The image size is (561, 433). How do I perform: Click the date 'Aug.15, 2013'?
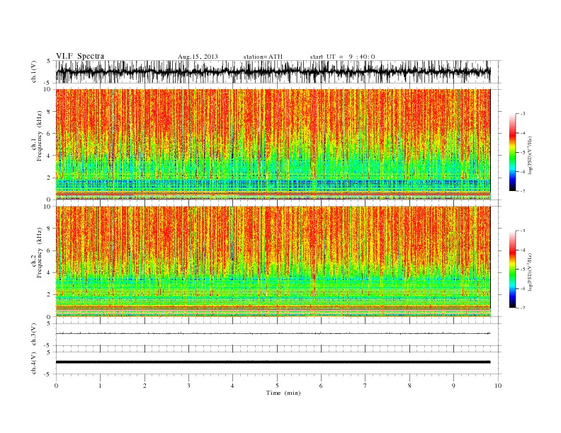(198, 57)
